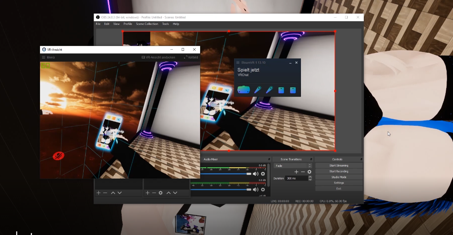Open the Fade transition dropdown

point(293,165)
